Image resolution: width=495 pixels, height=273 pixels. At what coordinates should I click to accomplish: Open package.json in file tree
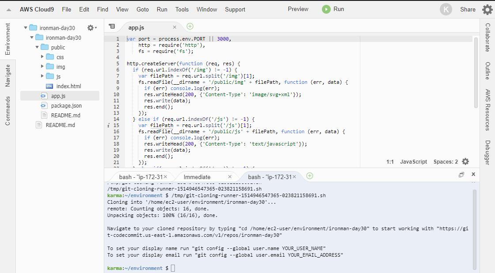(66, 105)
